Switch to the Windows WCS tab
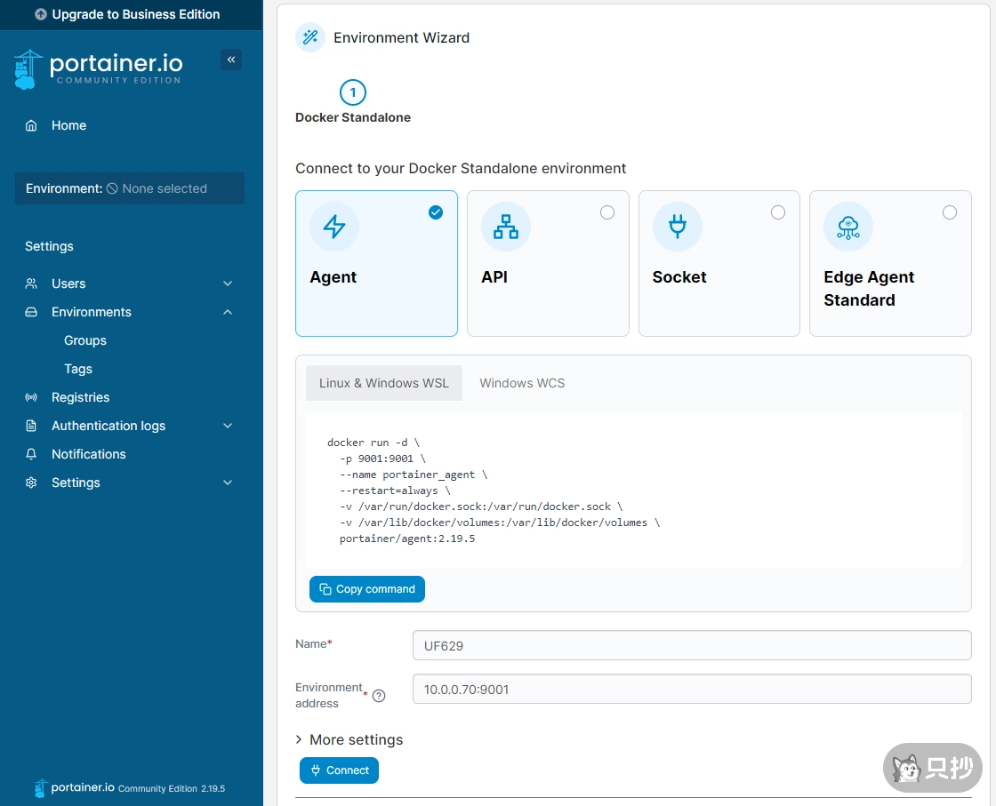 522,383
